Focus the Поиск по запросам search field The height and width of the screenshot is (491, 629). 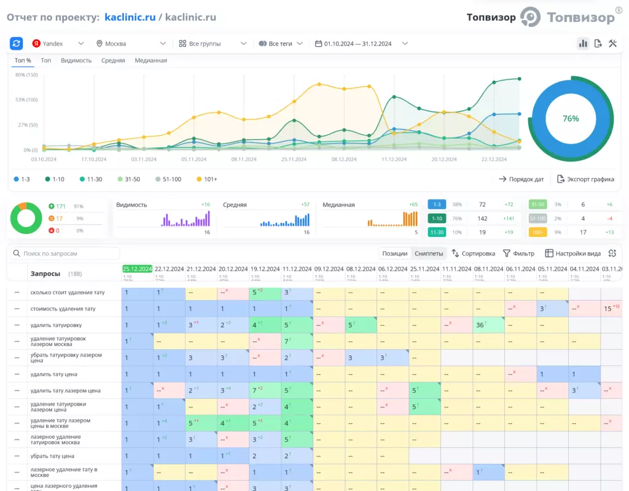click(64, 253)
